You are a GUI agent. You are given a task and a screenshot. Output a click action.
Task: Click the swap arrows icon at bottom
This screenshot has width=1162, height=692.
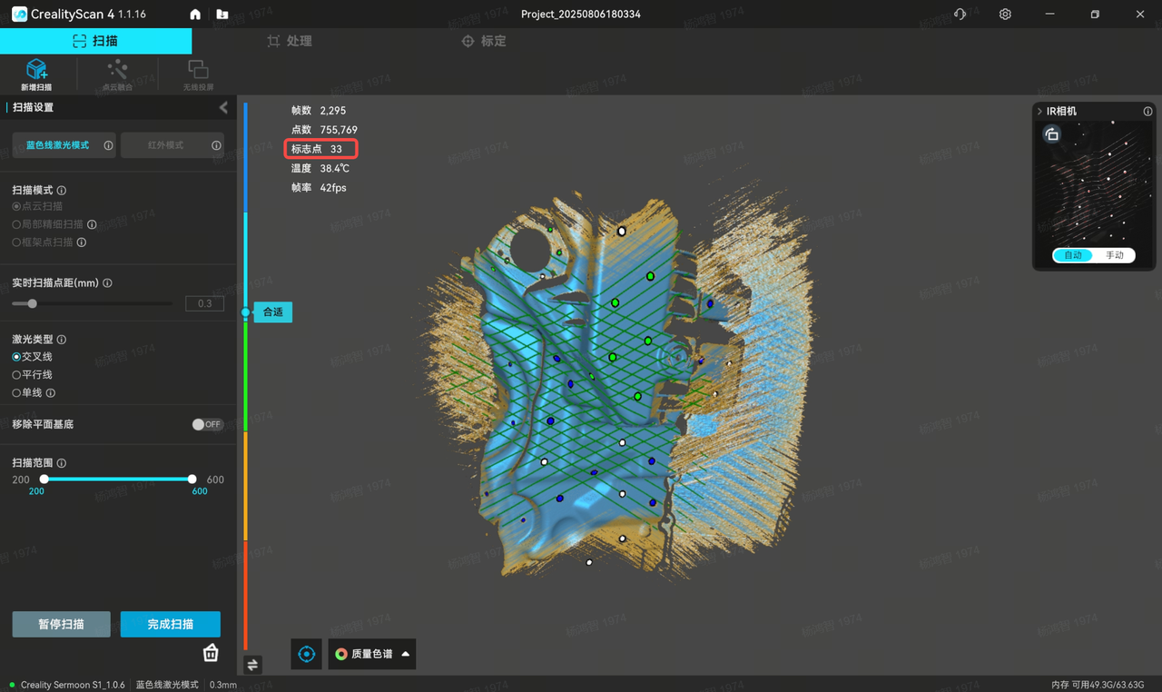(252, 665)
